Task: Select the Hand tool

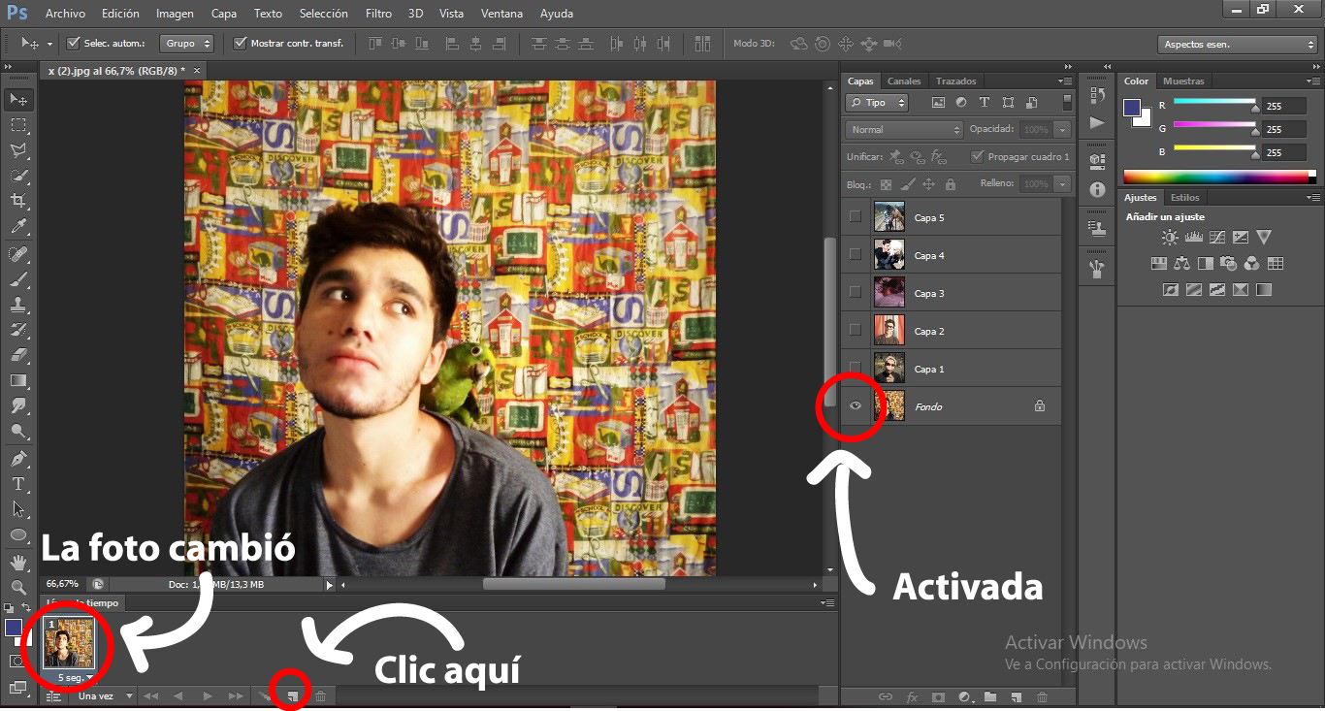Action: tap(17, 562)
